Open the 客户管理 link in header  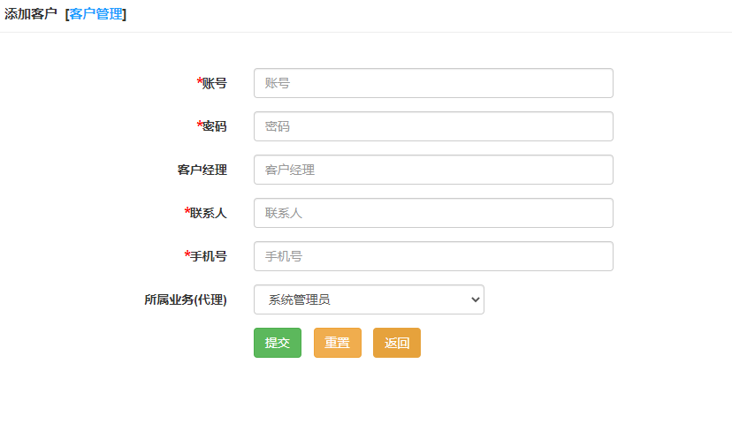[x=95, y=14]
